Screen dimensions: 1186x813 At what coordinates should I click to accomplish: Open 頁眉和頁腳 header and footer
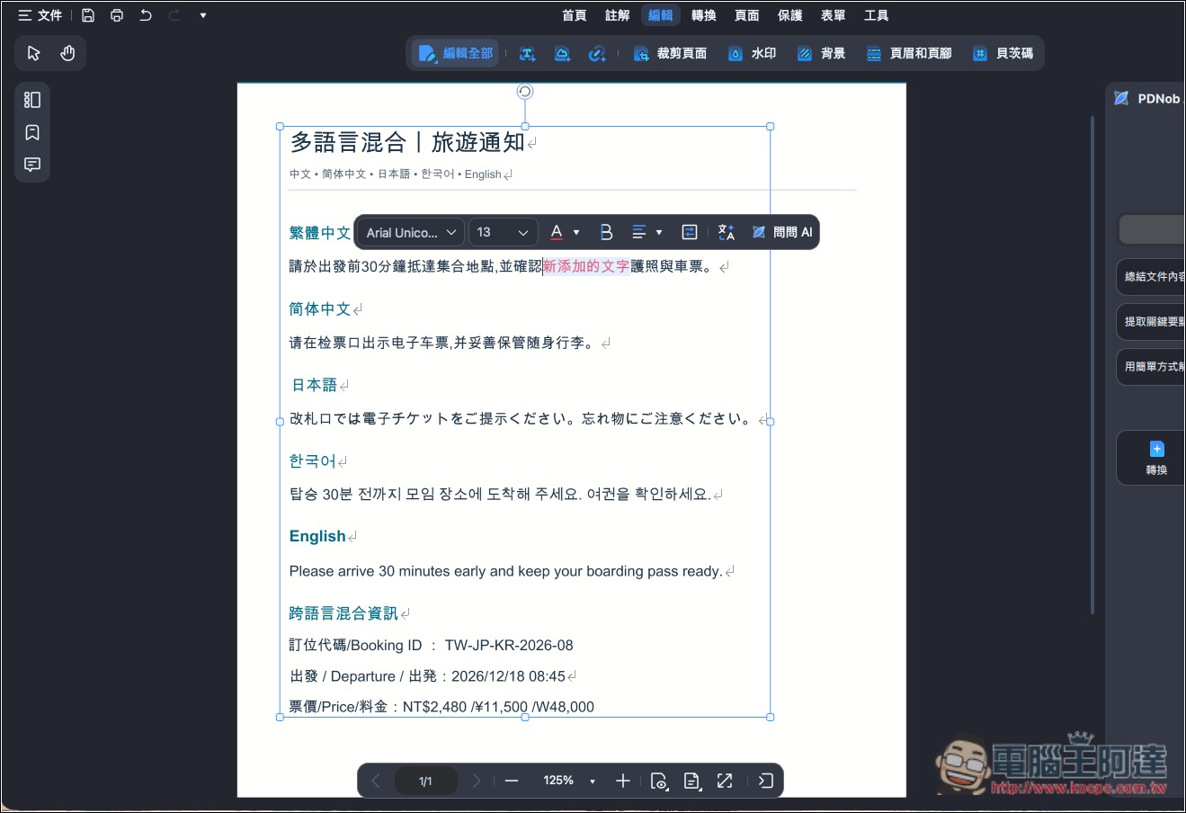[x=909, y=54]
